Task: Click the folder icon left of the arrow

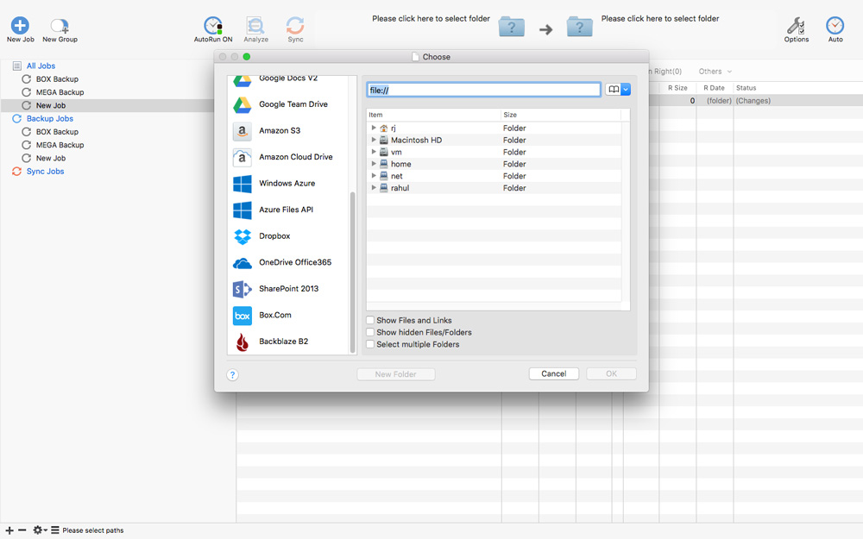Action: [x=511, y=27]
